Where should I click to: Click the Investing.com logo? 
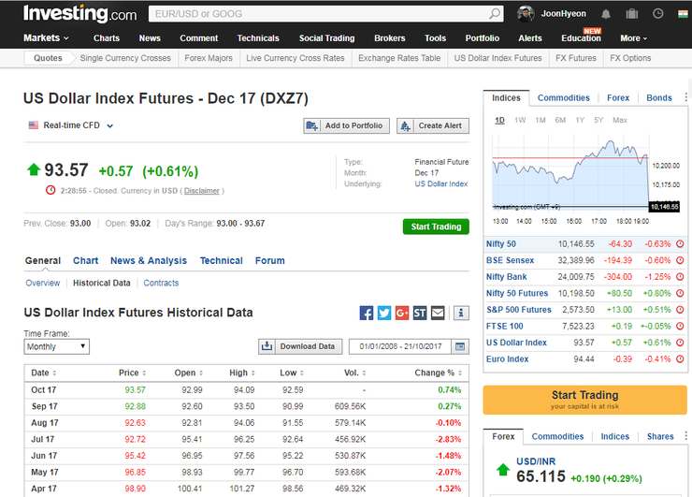[x=79, y=14]
